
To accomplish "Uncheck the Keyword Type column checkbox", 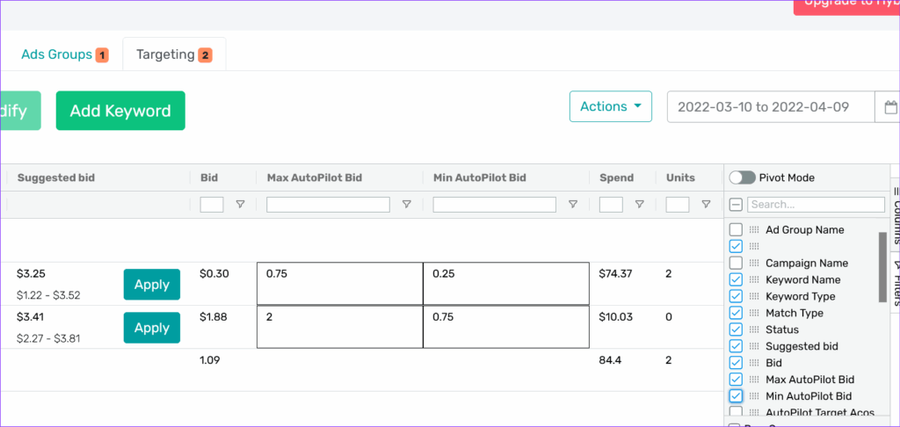I will click(736, 296).
